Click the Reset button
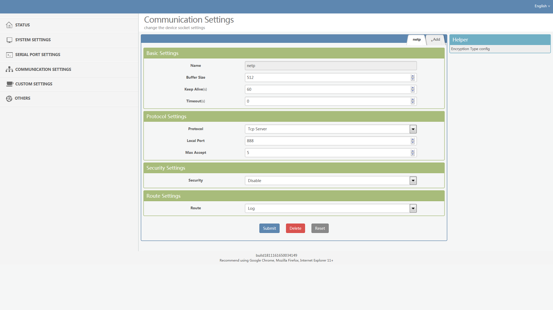Viewport: 553px width, 310px height. click(x=320, y=228)
